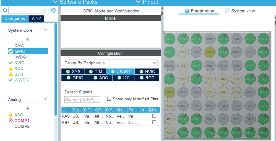Select the TIM peripheral tab
Viewport: 276px width, 141px height.
pos(95,72)
